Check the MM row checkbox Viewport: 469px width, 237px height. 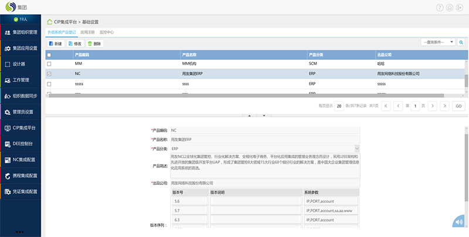click(x=49, y=64)
